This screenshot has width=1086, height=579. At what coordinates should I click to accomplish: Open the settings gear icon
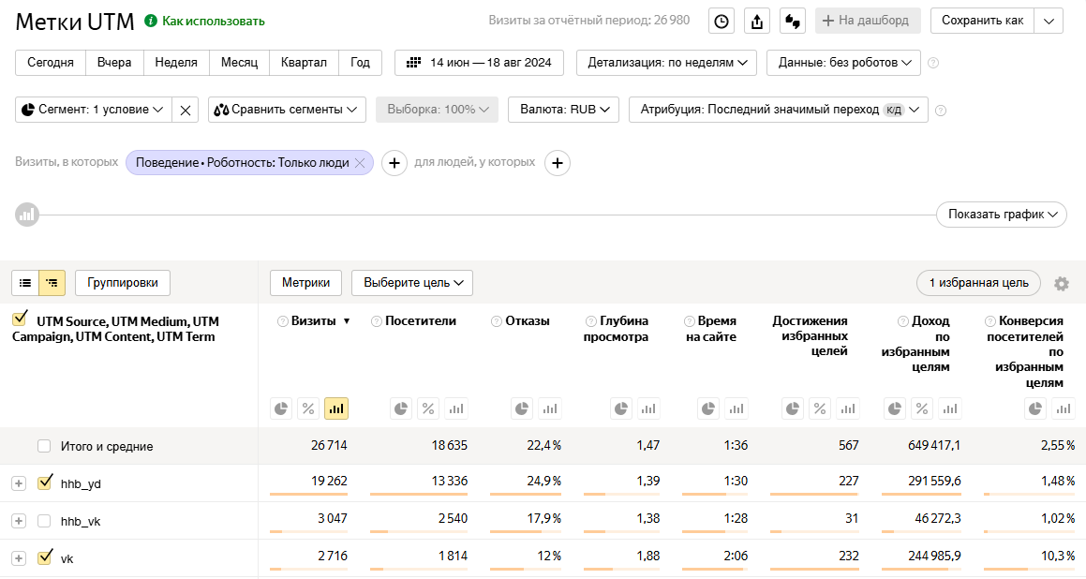[x=1061, y=283]
